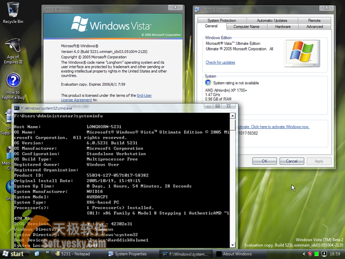Click the Start button on taskbar
This screenshot has height=259, width=345.
(14, 254)
